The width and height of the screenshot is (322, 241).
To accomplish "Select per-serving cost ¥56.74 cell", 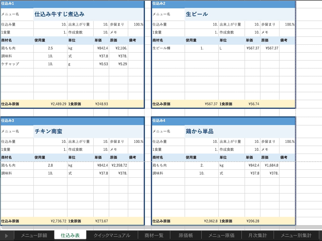I will [x=253, y=104].
